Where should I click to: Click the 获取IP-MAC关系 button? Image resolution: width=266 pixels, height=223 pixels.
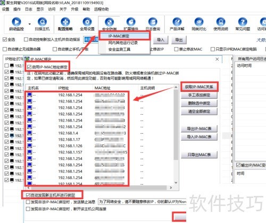pyautogui.click(x=199, y=87)
